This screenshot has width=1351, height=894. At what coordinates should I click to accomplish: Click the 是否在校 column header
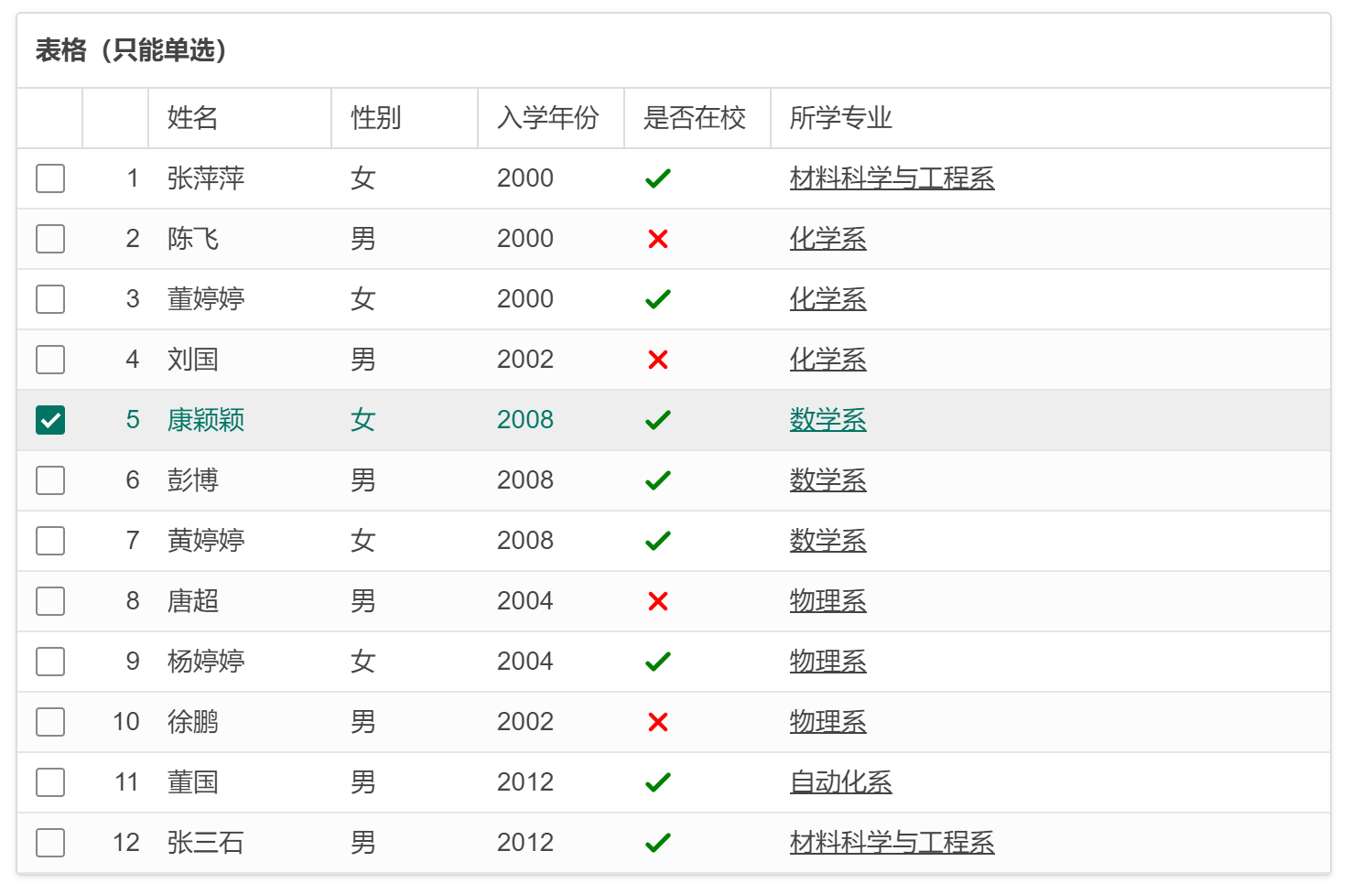point(697,118)
